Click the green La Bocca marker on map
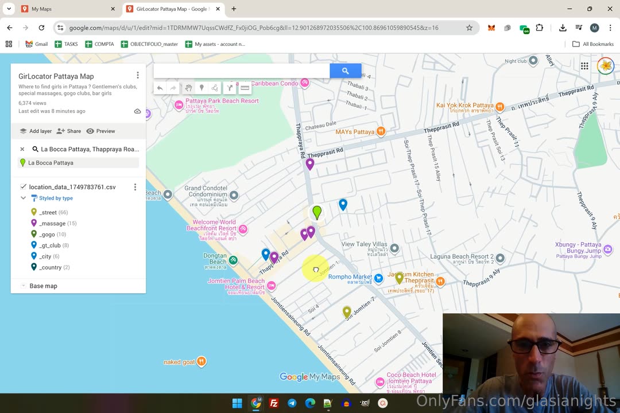Screen dimensions: 620x413 point(317,212)
